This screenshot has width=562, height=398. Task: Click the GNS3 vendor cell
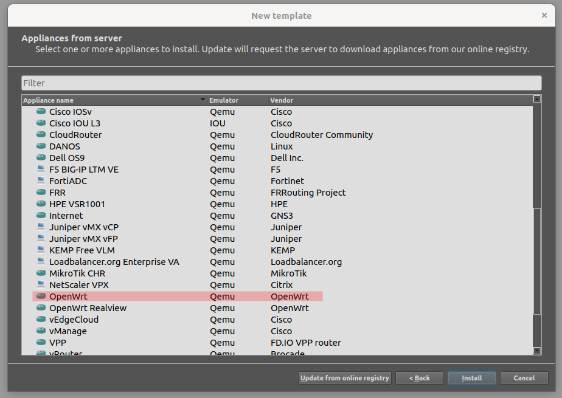pos(282,216)
